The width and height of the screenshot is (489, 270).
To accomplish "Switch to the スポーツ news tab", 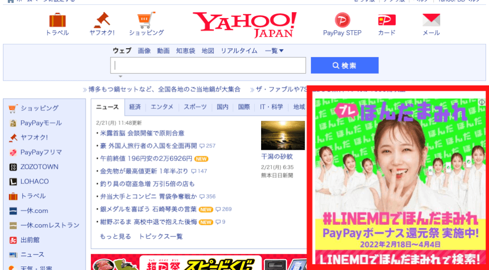I will click(195, 107).
